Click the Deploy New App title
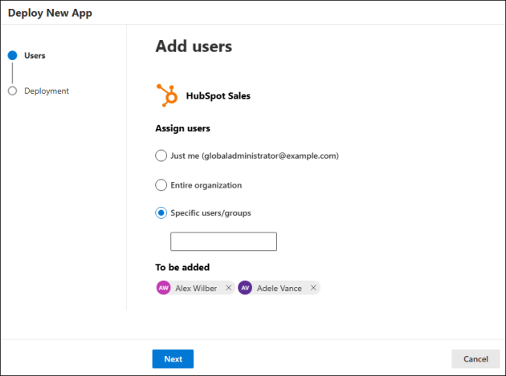This screenshot has width=506, height=376. [x=50, y=13]
